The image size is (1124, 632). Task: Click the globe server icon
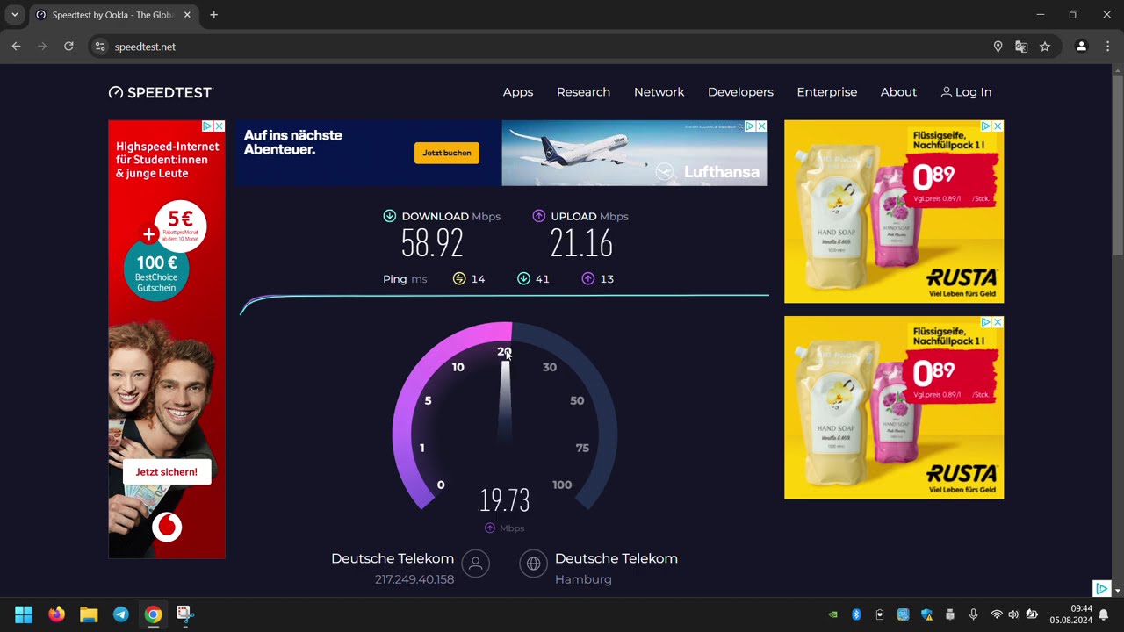click(x=533, y=564)
